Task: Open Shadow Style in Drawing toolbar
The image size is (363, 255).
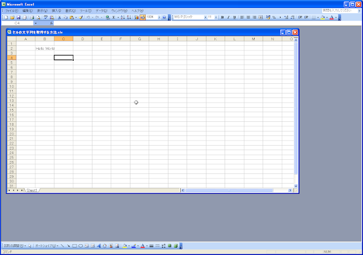Action: tap(170, 246)
